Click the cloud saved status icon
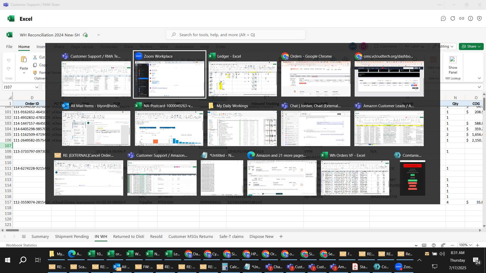Viewport: 486px width, 273px height. pyautogui.click(x=86, y=35)
